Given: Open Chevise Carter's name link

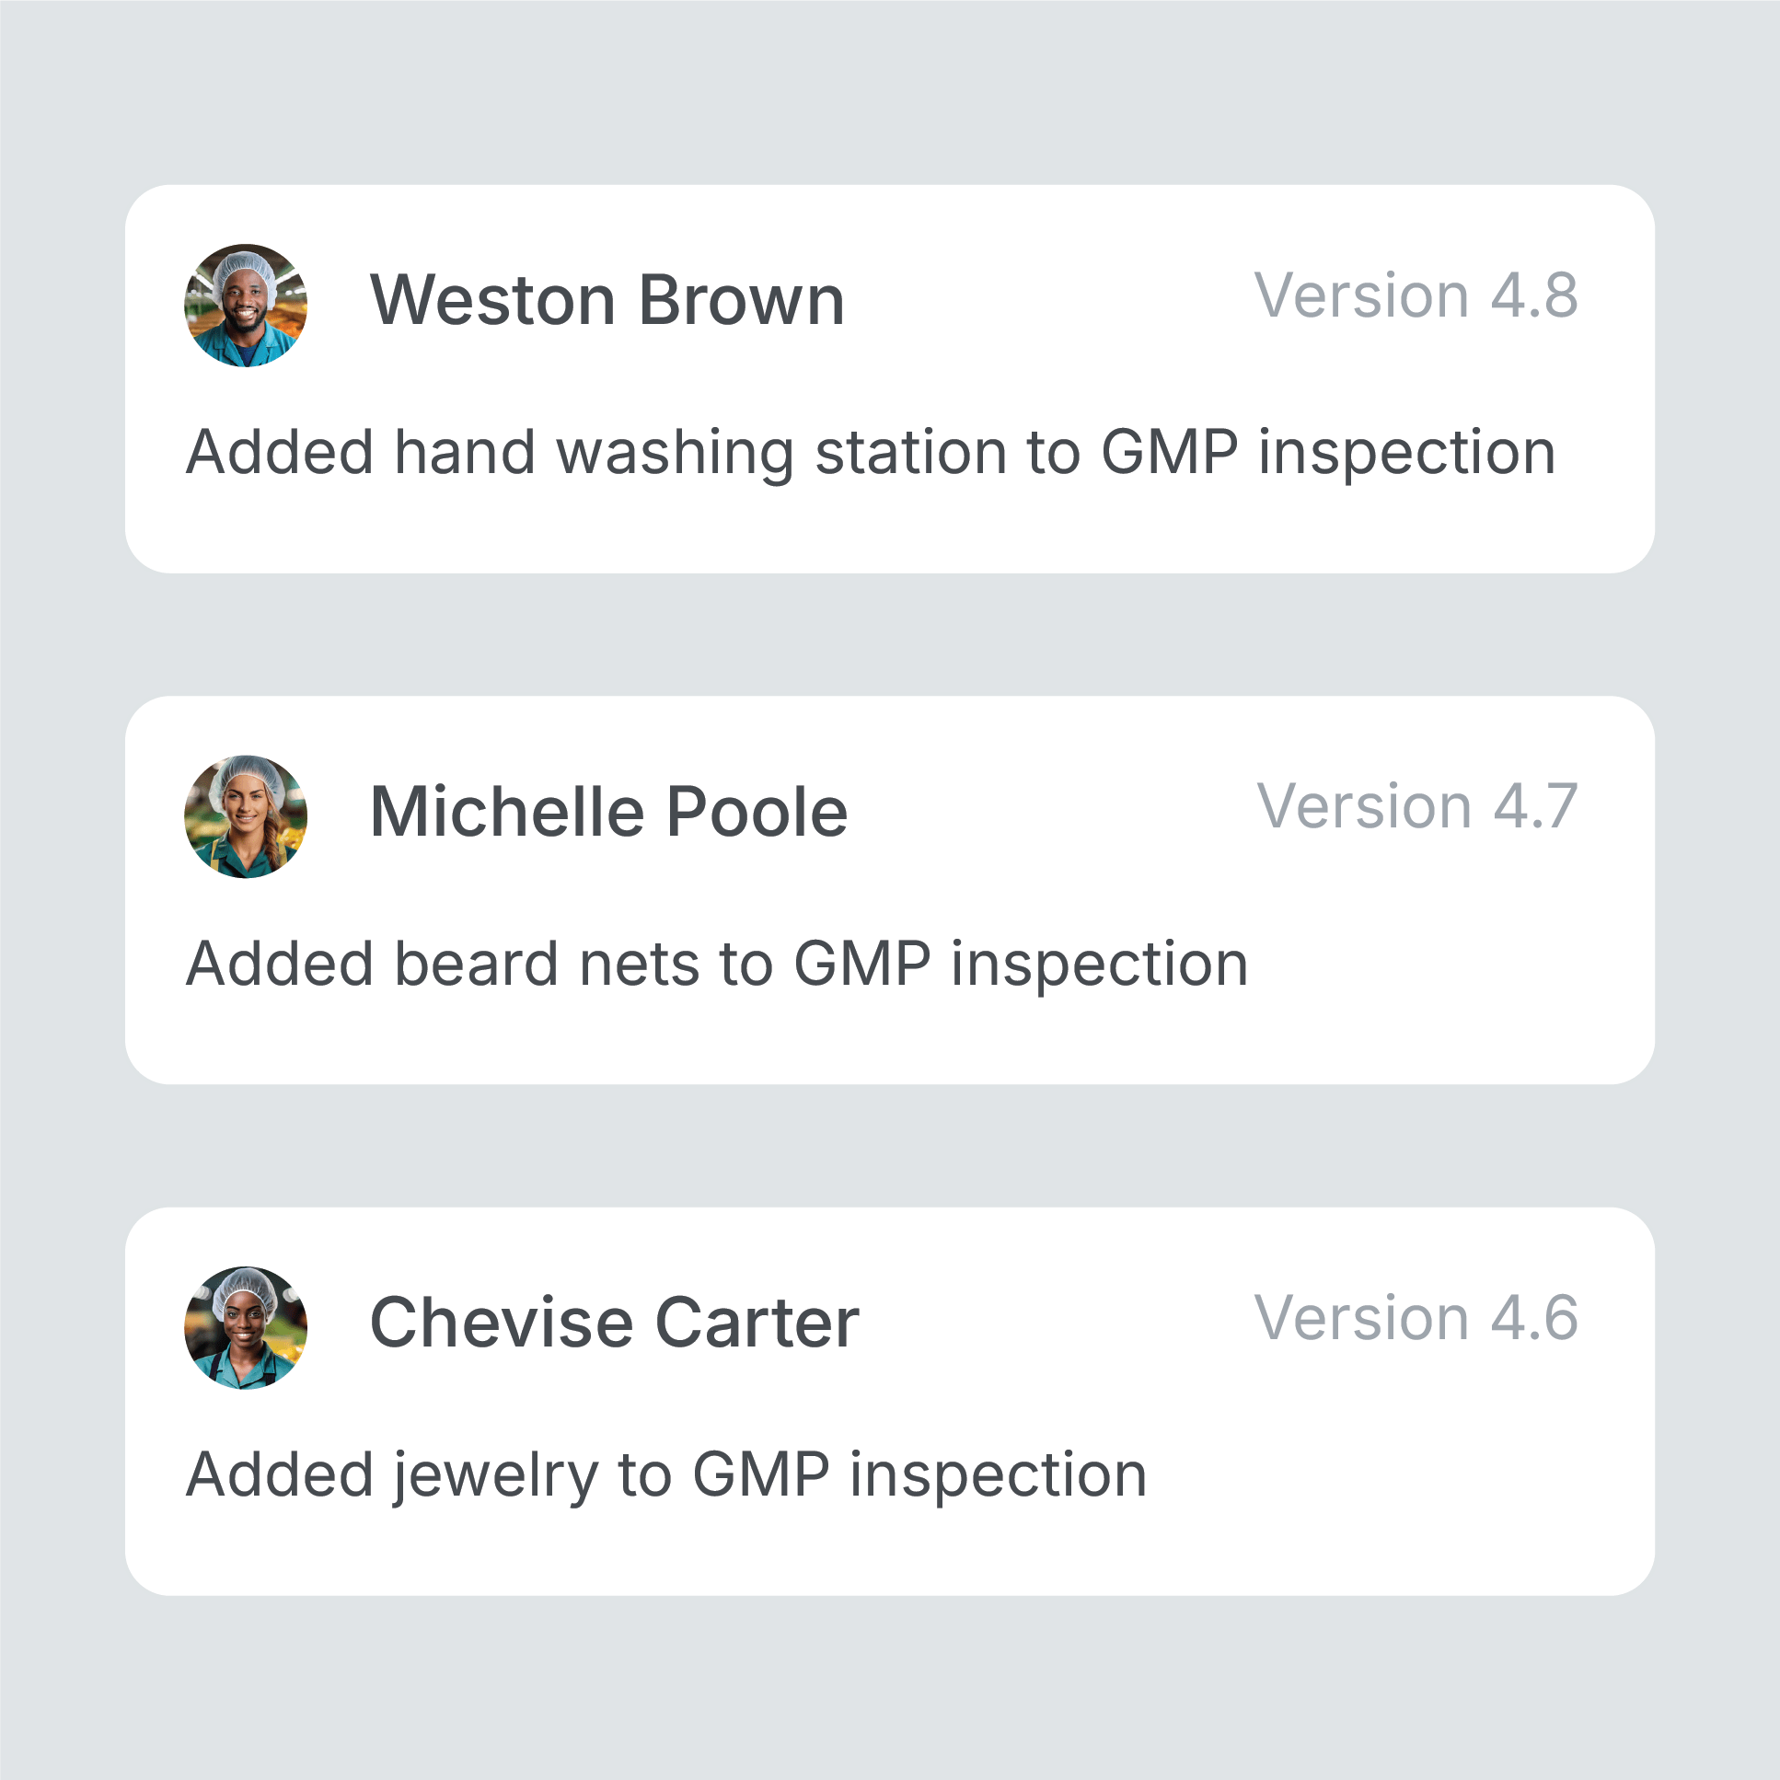Looking at the screenshot, I should (x=615, y=1323).
